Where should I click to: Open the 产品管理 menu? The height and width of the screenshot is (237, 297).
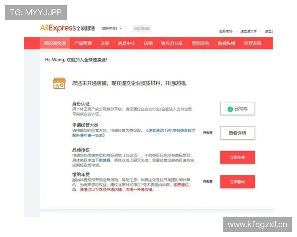[83, 43]
